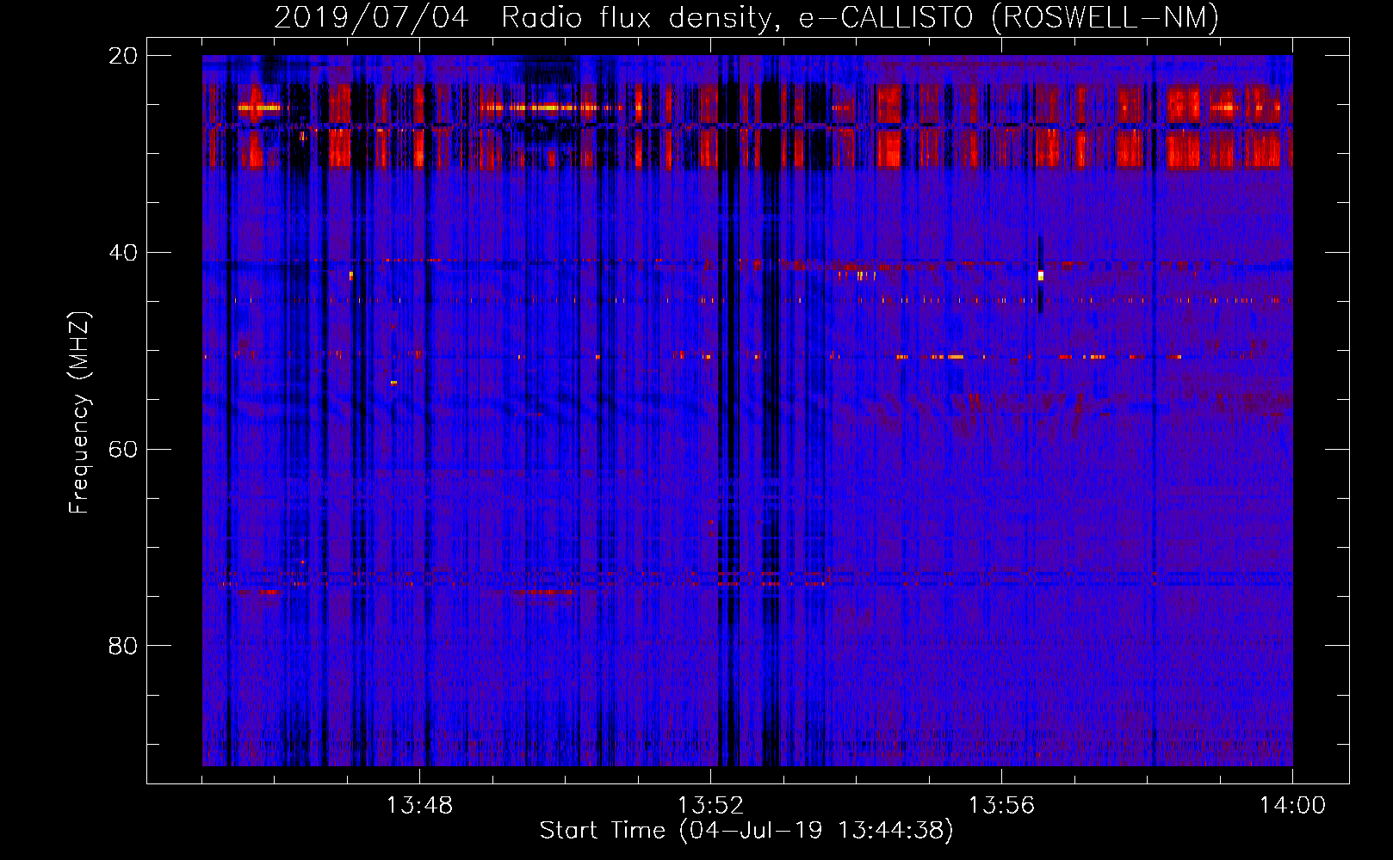The height and width of the screenshot is (860, 1393).
Task: Click the bright white-yellow burst near 13:56:30
Action: coord(1041,275)
